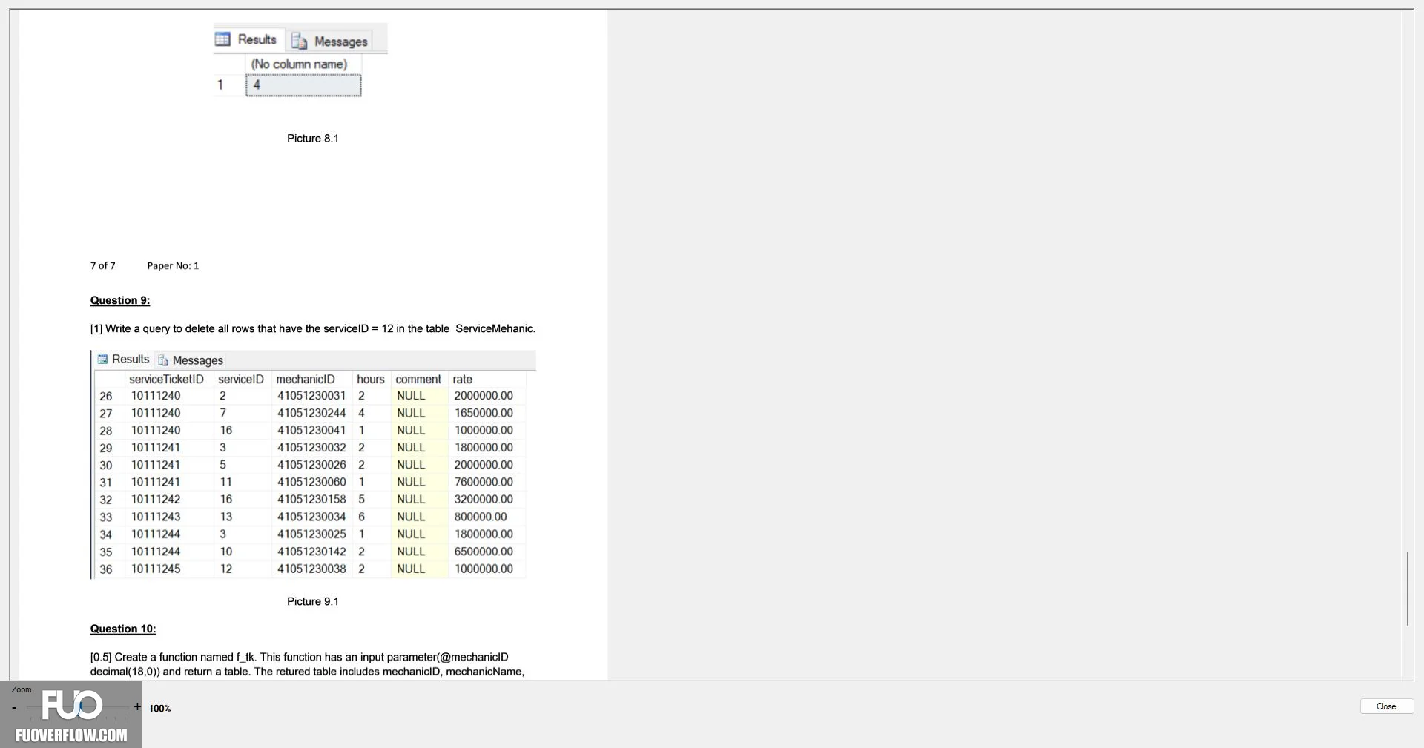Click the "Paper No: 1" footer text

click(x=173, y=266)
